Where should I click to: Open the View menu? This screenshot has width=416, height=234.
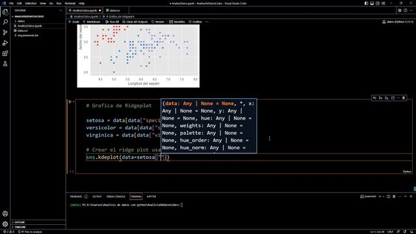coord(43,3)
